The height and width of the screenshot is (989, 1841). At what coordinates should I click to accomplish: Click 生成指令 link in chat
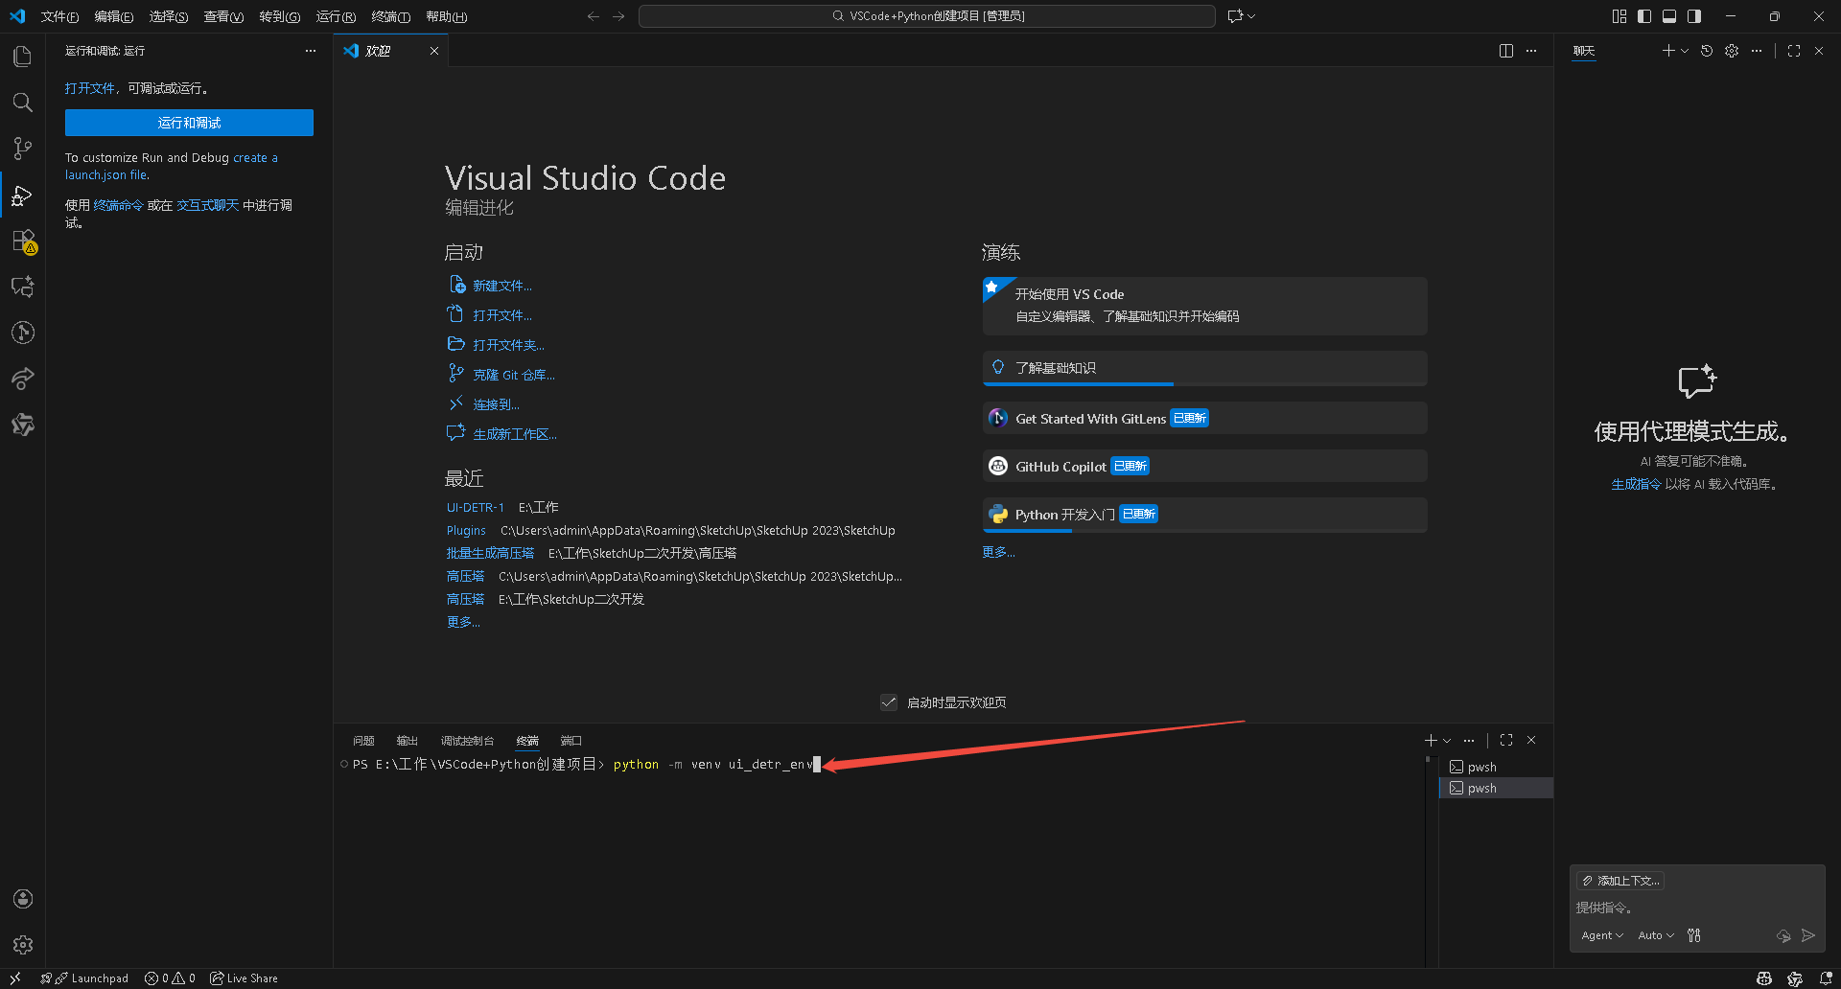[x=1636, y=485]
